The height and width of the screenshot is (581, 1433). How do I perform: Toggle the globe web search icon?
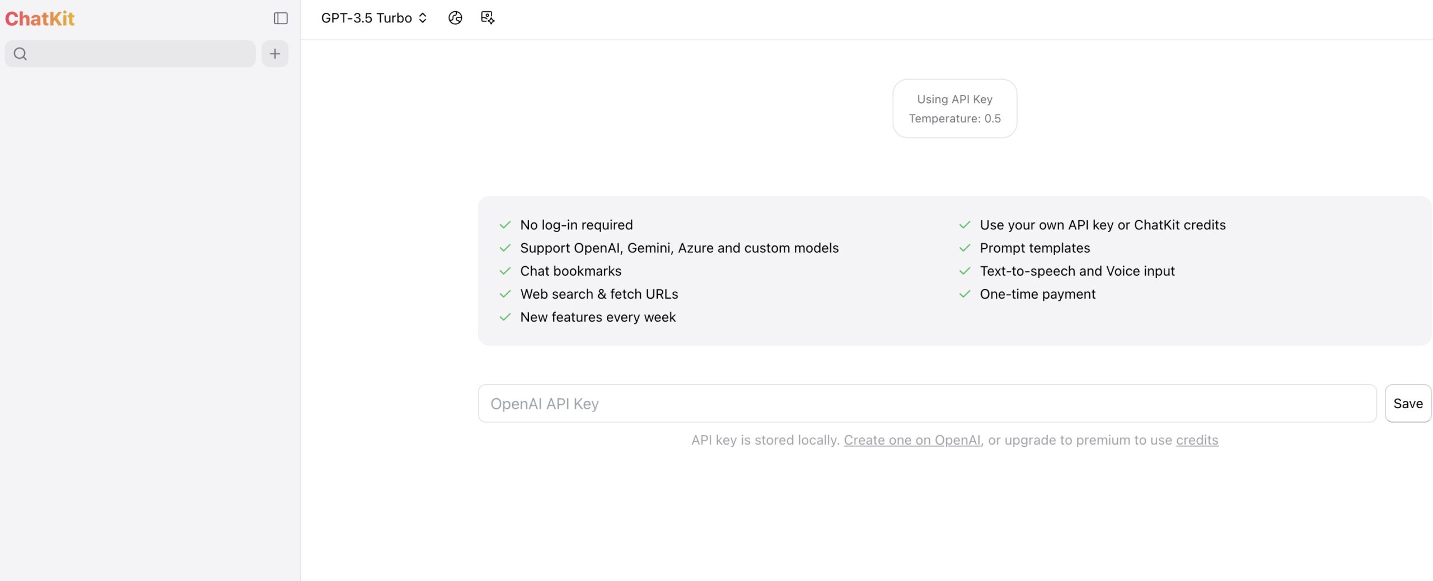455,18
